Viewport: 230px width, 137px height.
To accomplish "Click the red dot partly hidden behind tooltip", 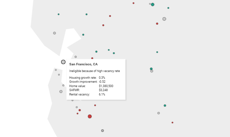I will coord(92,58).
